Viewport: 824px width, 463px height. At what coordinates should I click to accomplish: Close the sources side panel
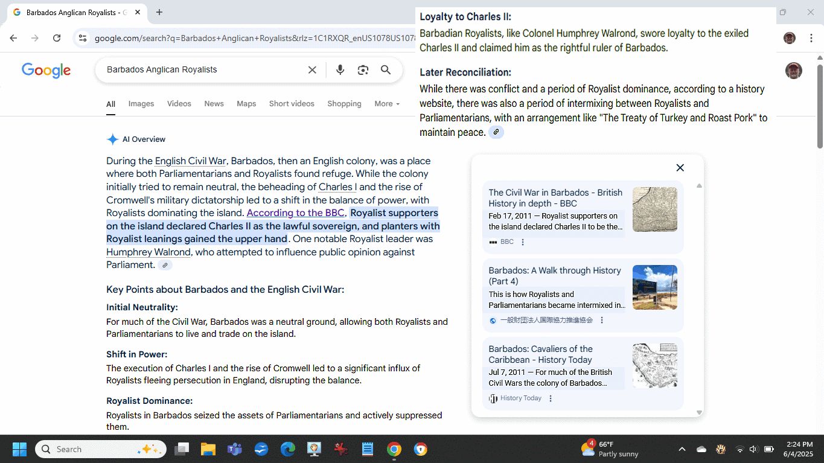[680, 168]
